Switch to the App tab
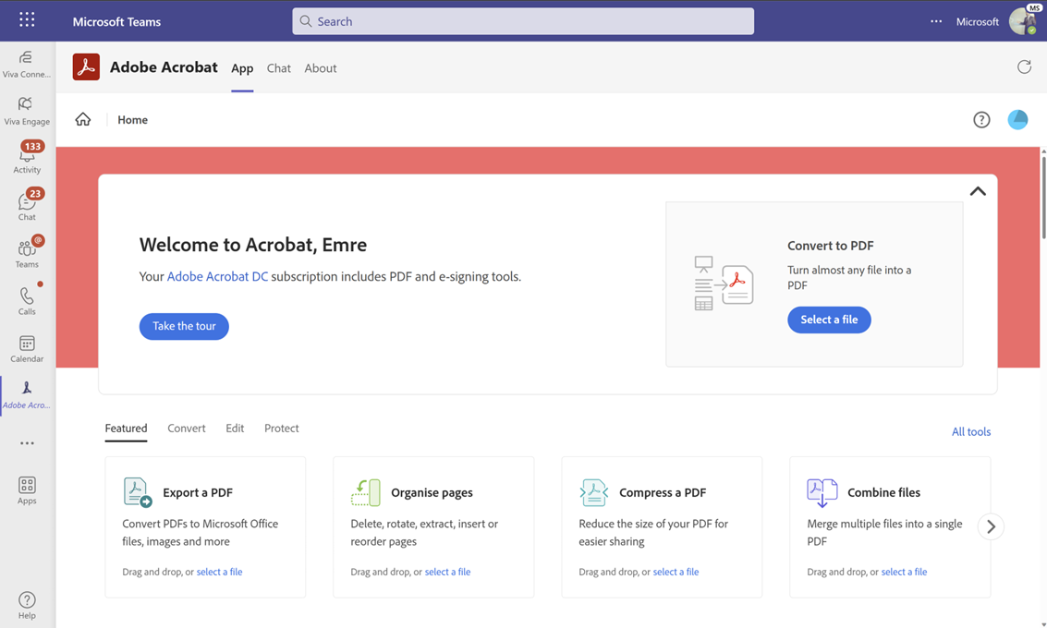1047x628 pixels. tap(242, 68)
